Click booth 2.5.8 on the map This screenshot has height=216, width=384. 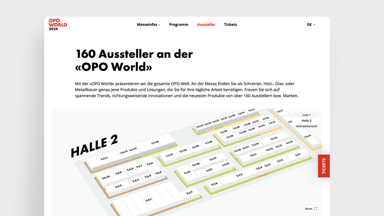[187, 172]
